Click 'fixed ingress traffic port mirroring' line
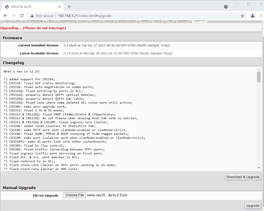The image size is (264, 211). coord(53,153)
